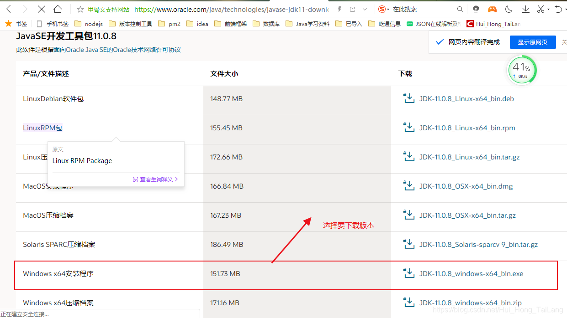Click the browser forward arrow
The height and width of the screenshot is (318, 567).
25,9
